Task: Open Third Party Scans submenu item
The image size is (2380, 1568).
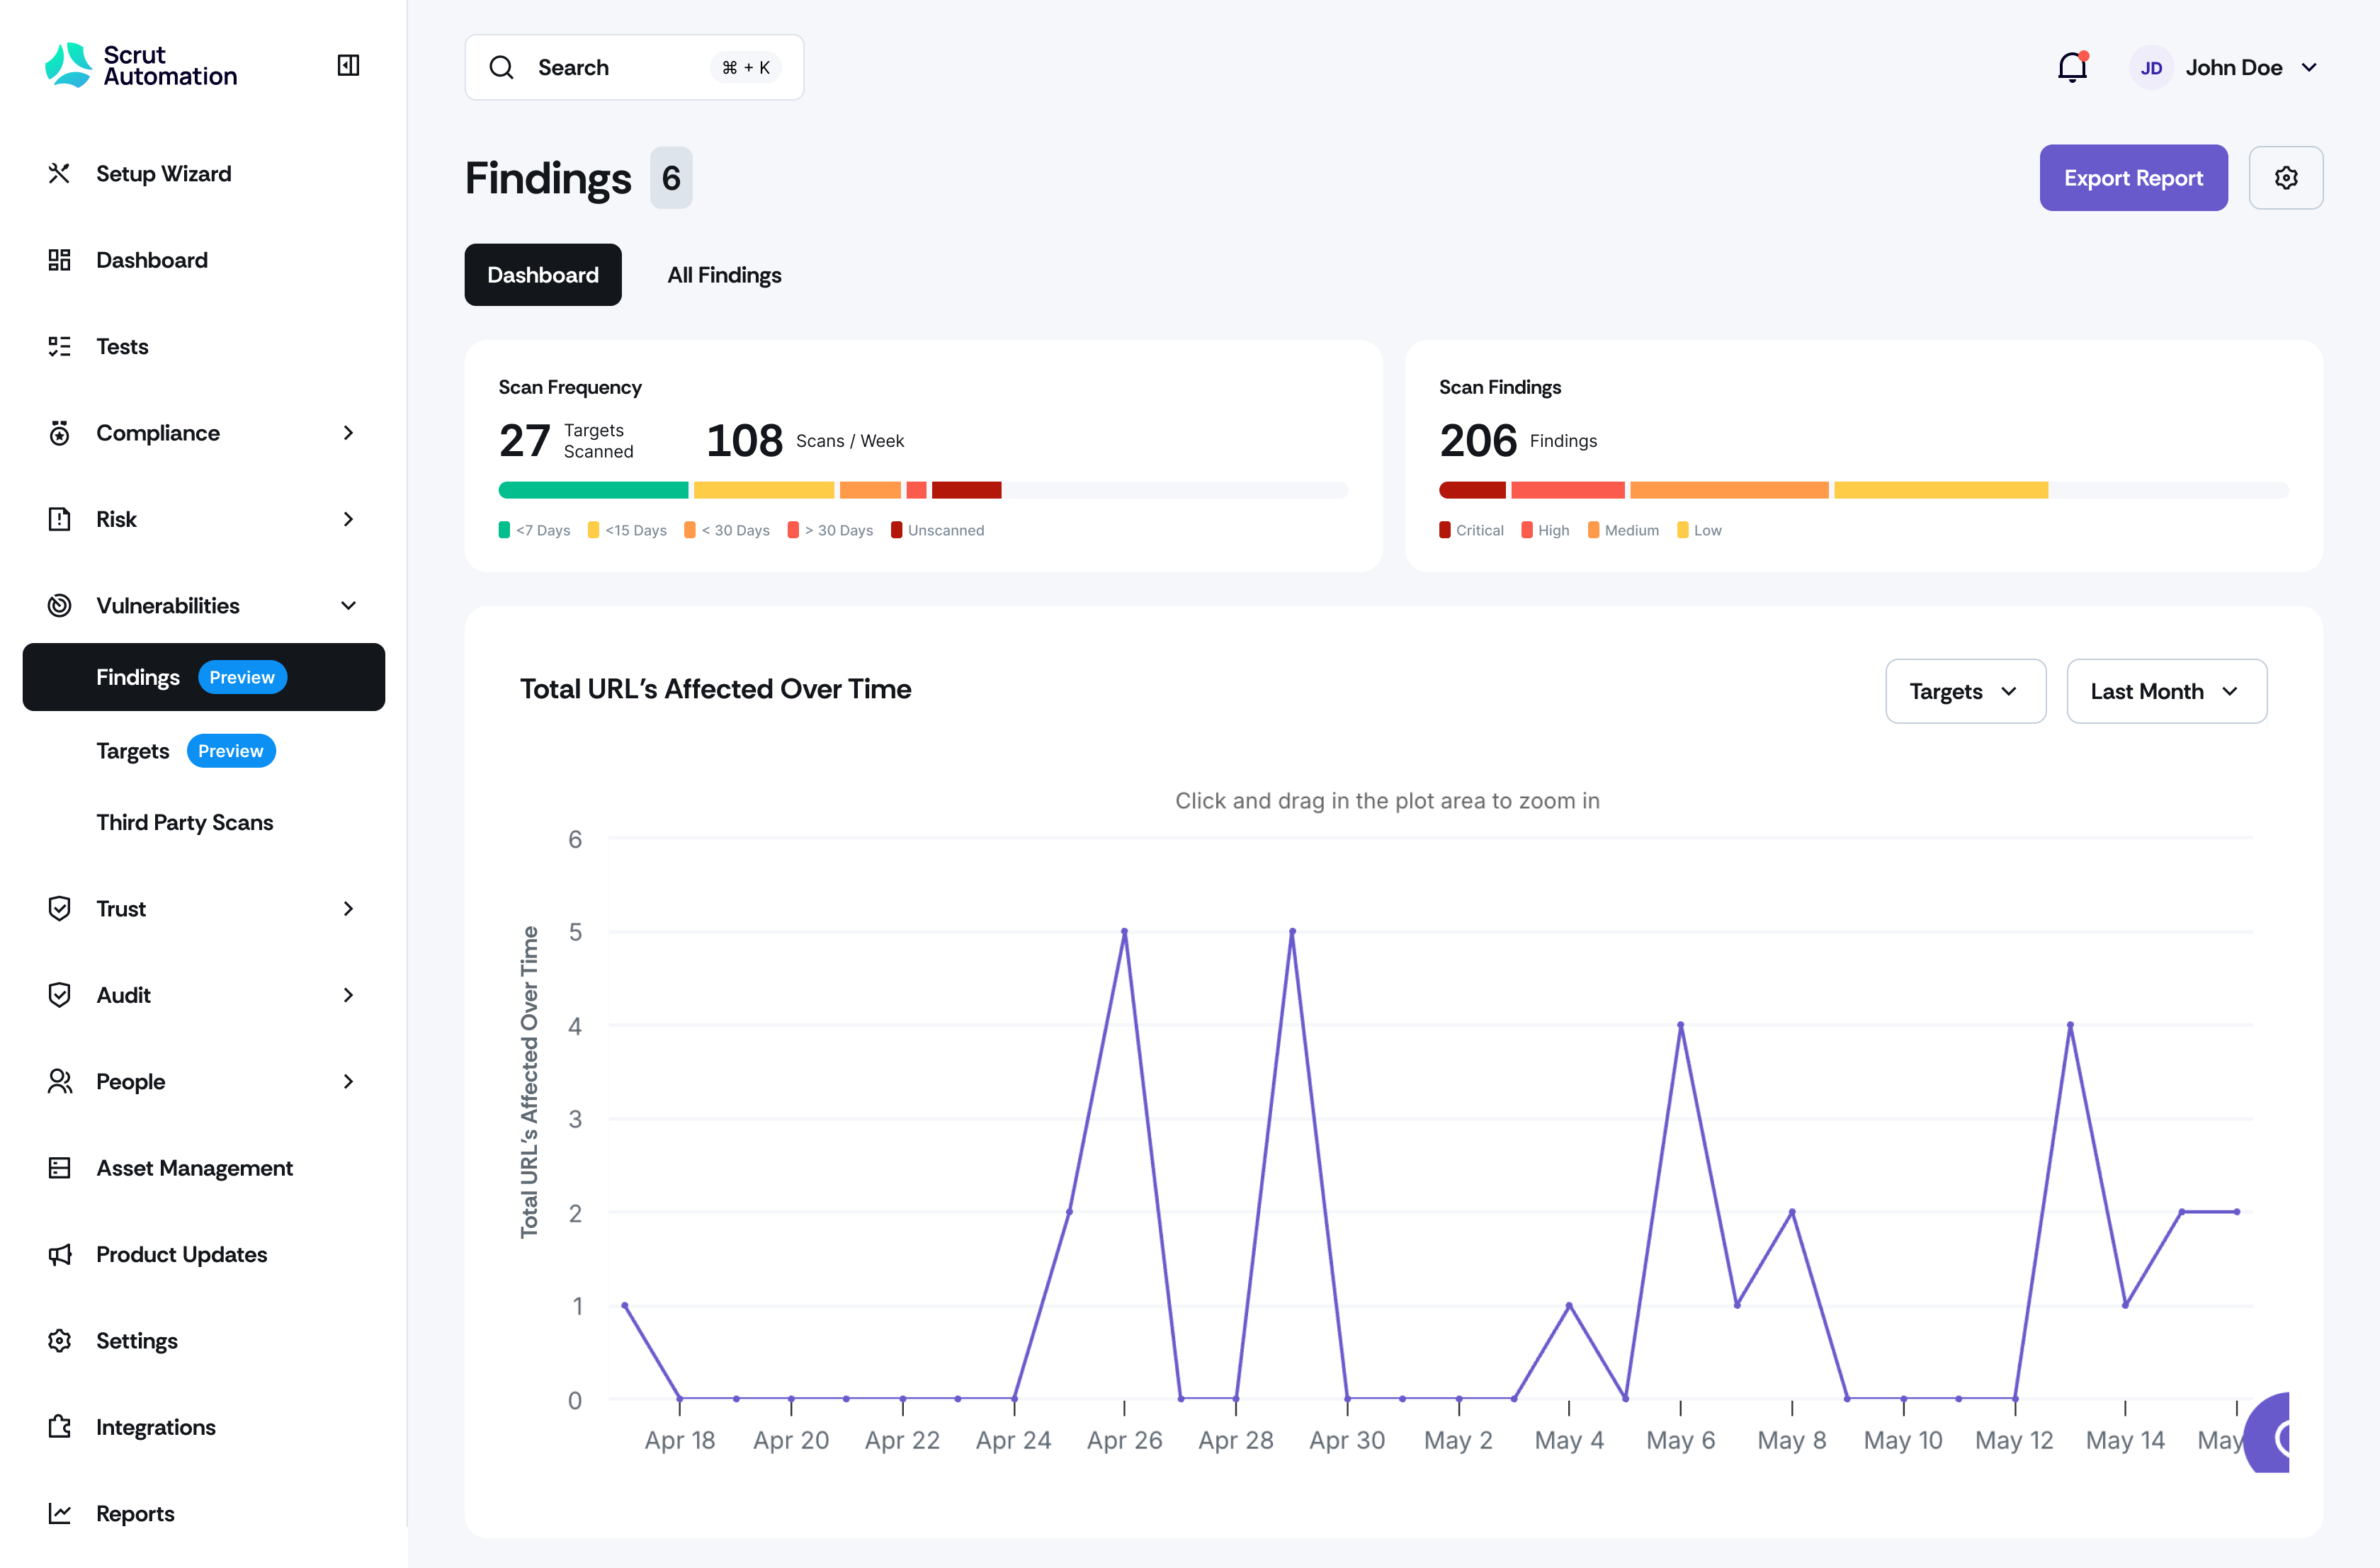Action: [x=185, y=822]
